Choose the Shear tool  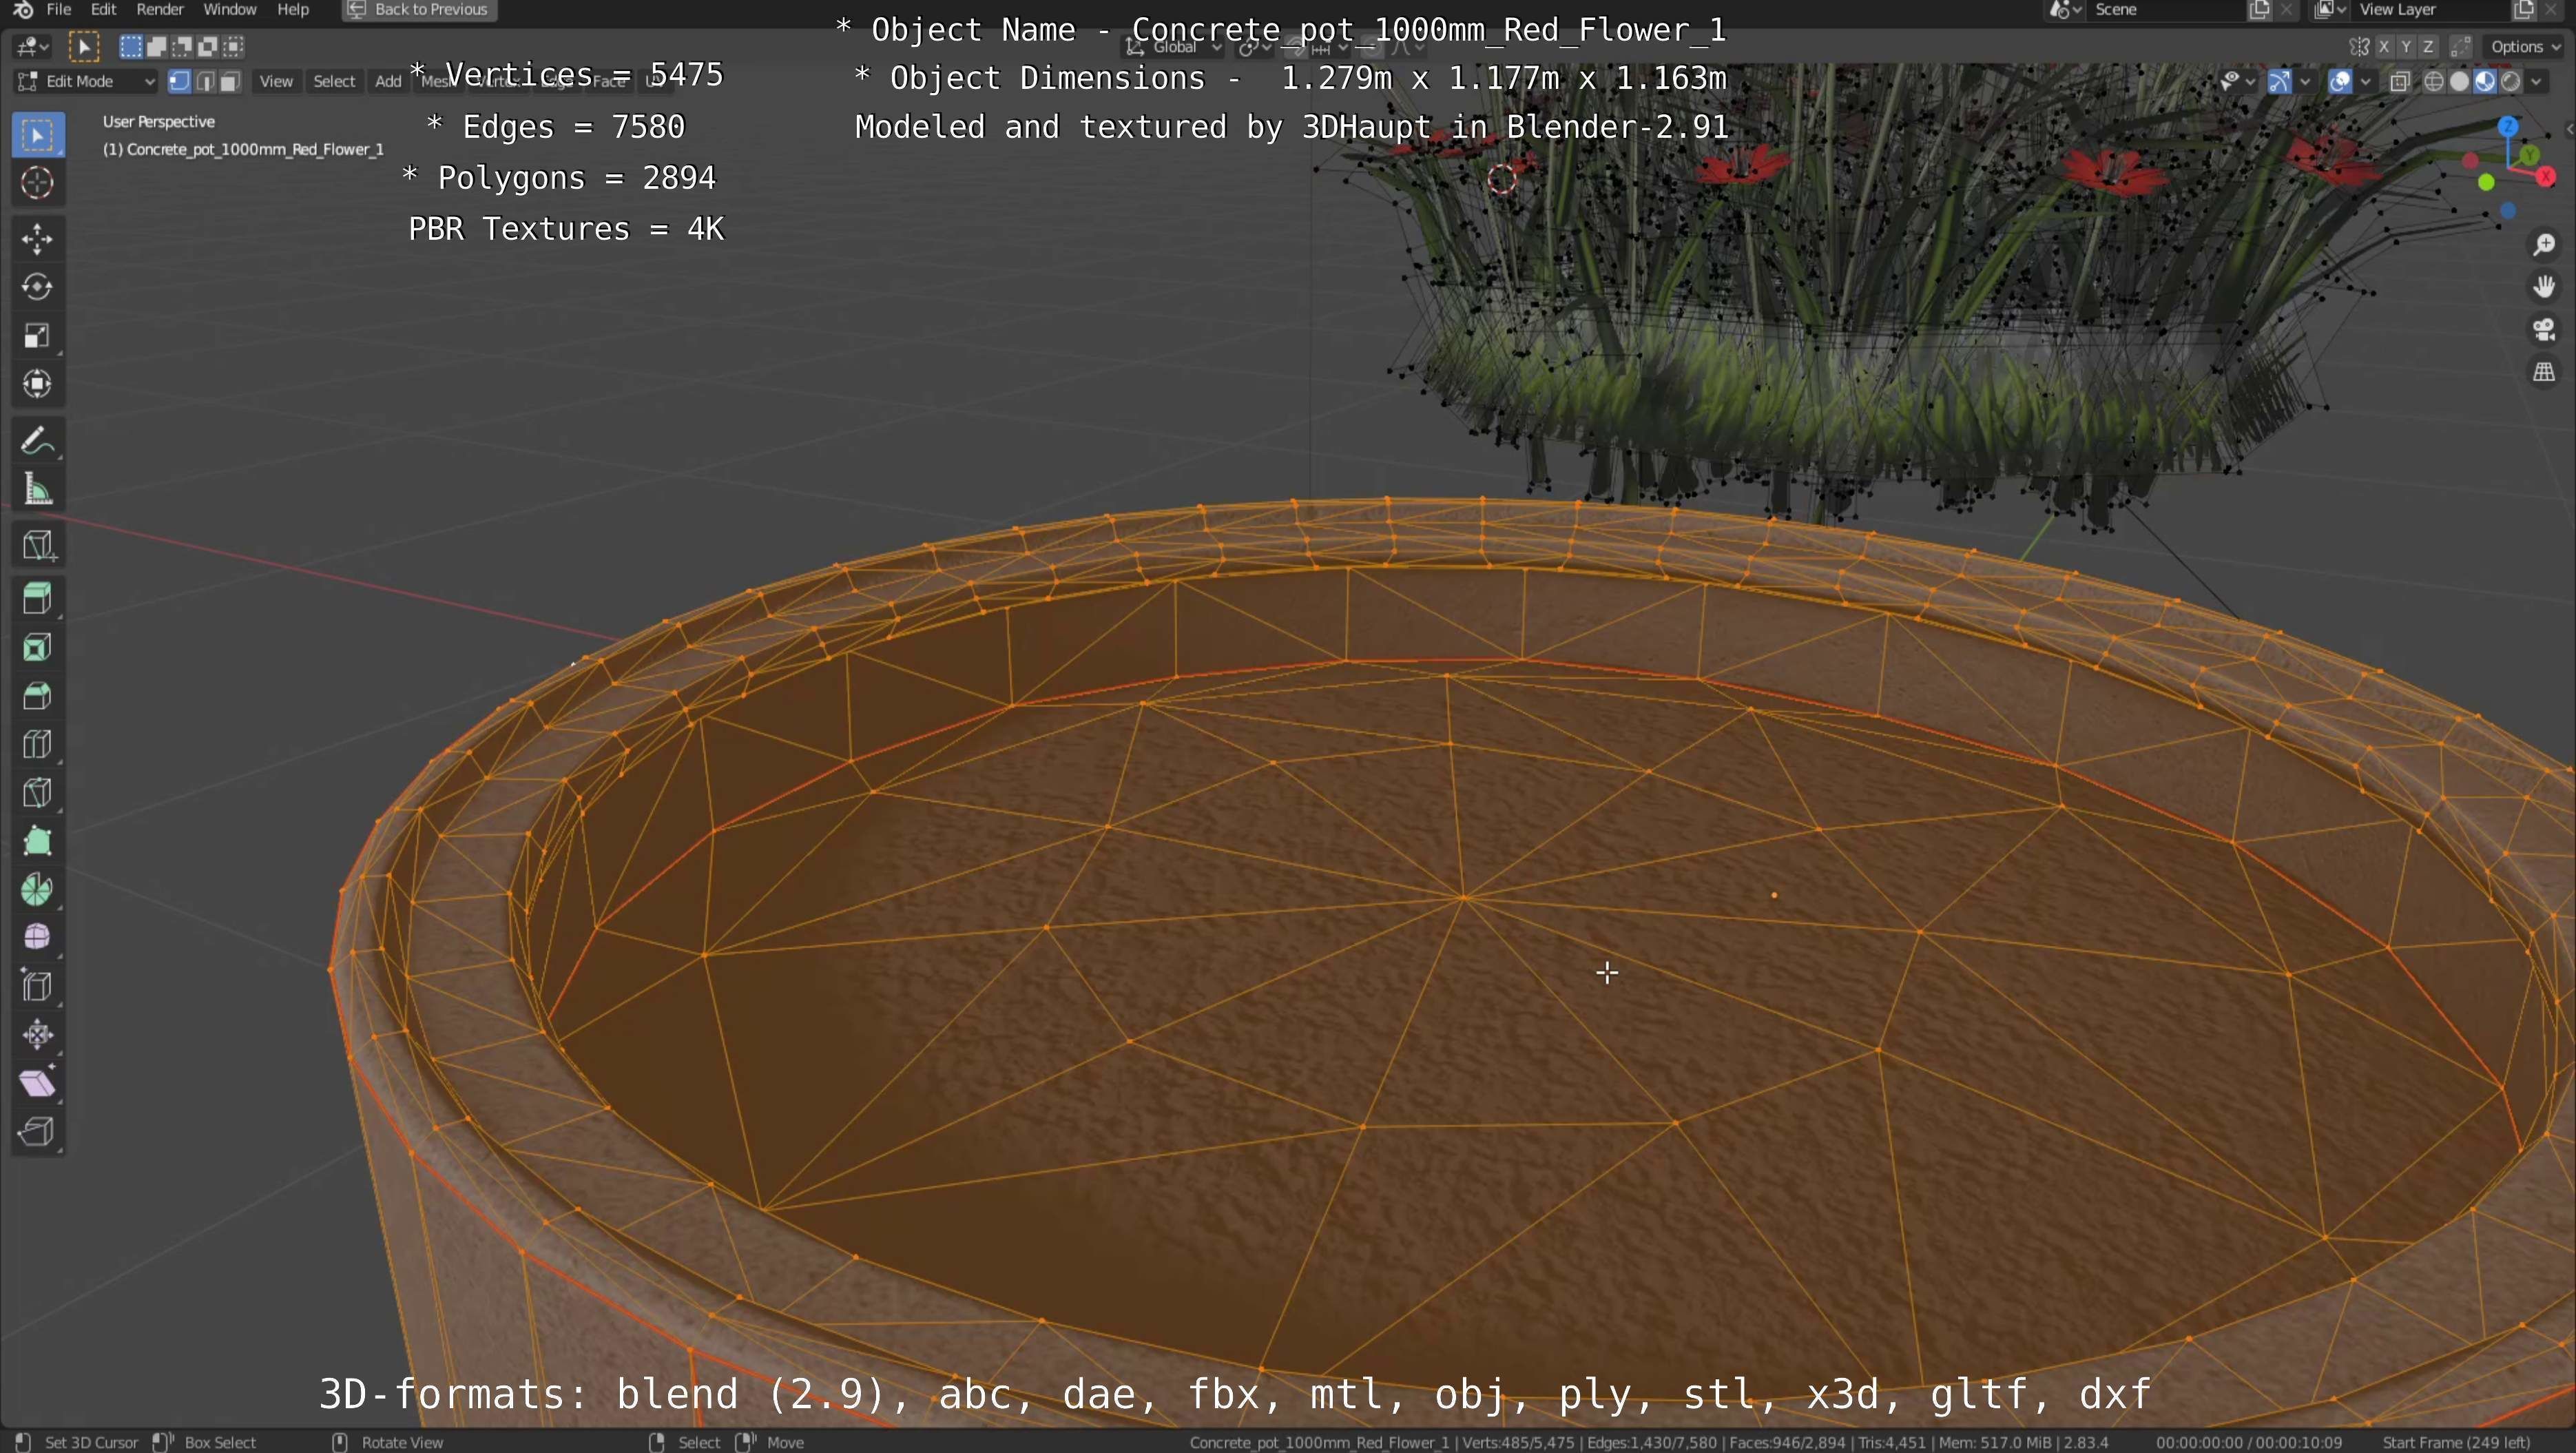[38, 1083]
